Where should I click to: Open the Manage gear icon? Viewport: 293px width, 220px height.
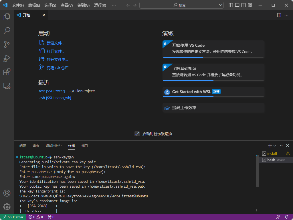click(7, 207)
